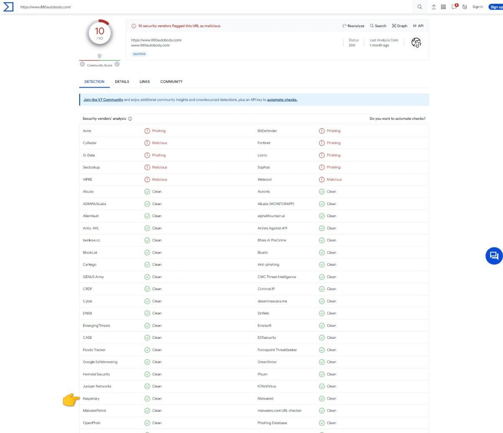The image size is (503, 433).
Task: Switch to the LINKS tab
Action: [145, 82]
